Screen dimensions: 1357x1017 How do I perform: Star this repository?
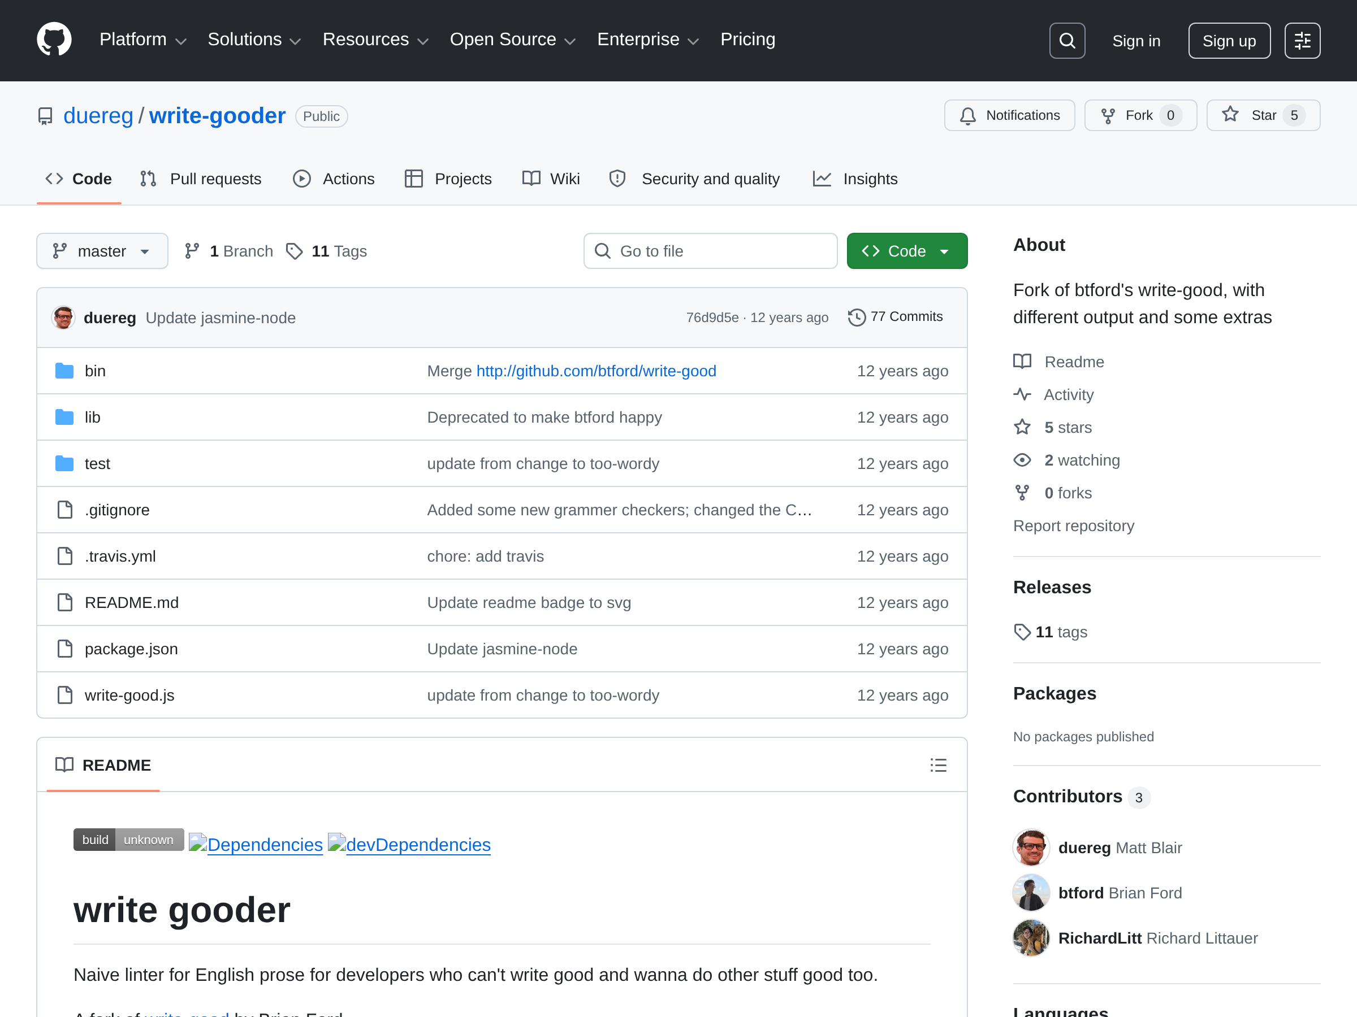coord(1263,115)
